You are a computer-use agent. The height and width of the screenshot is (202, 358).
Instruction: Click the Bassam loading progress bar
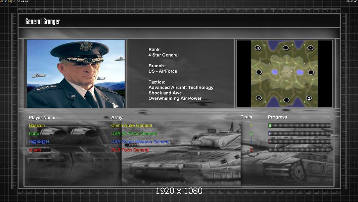pos(299,125)
